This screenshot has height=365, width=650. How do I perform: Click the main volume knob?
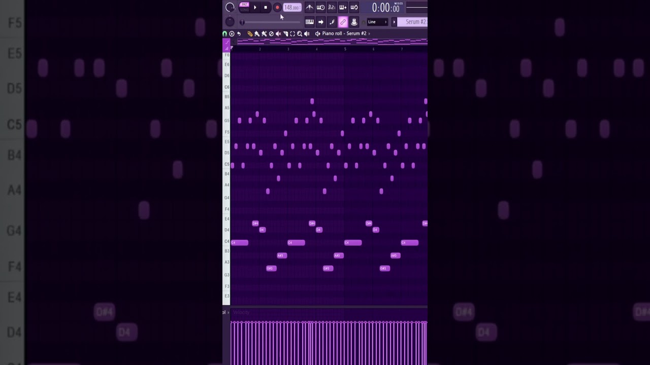point(230,7)
